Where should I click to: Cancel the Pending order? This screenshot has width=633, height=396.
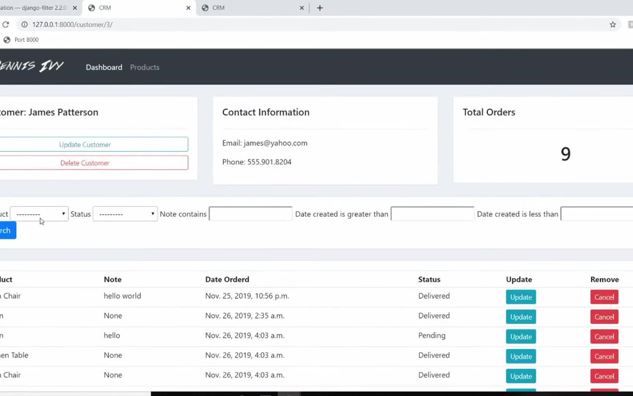(x=604, y=337)
